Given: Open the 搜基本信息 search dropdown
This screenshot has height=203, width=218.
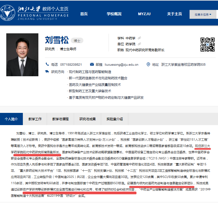Looking at the screenshot, I should [203, 14].
